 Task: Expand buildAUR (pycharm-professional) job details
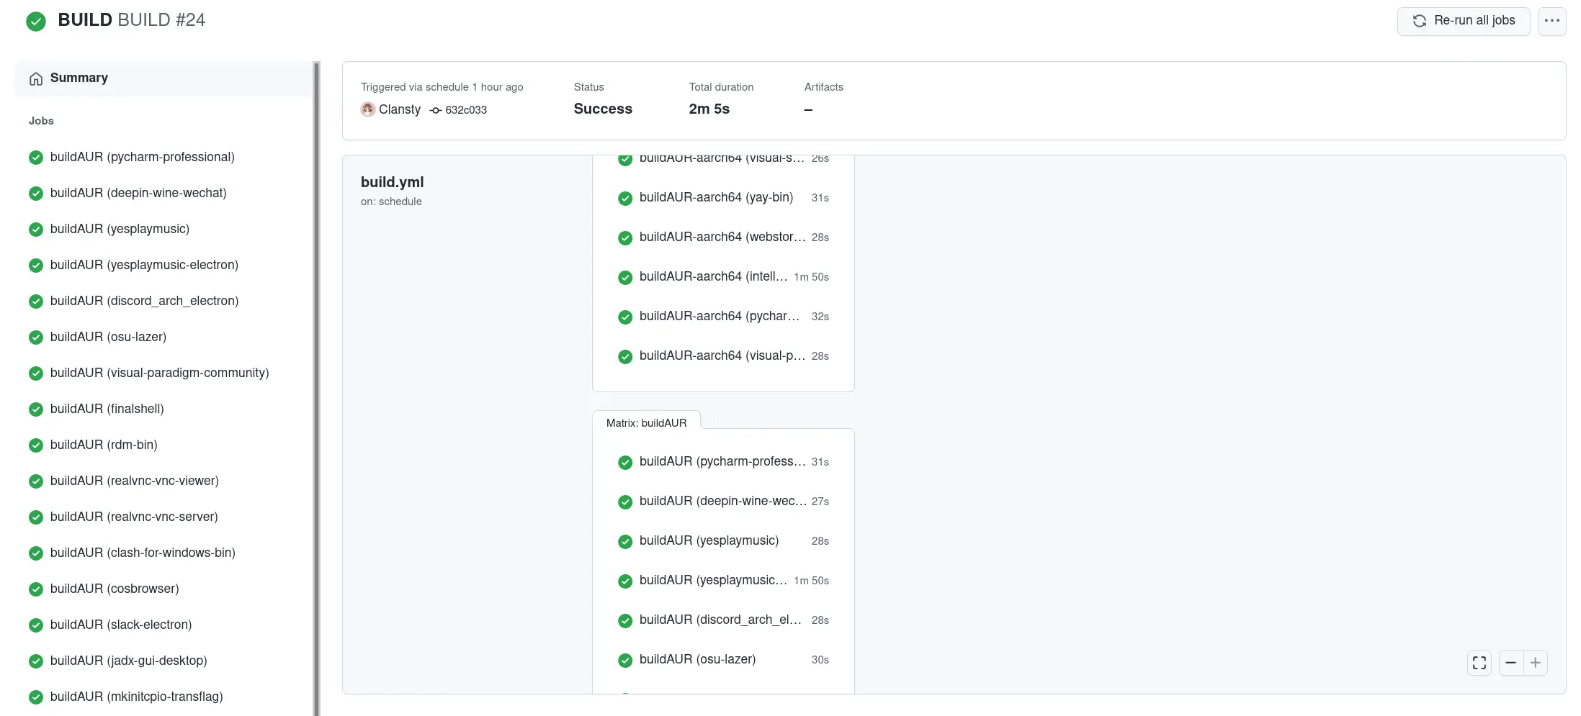point(142,157)
